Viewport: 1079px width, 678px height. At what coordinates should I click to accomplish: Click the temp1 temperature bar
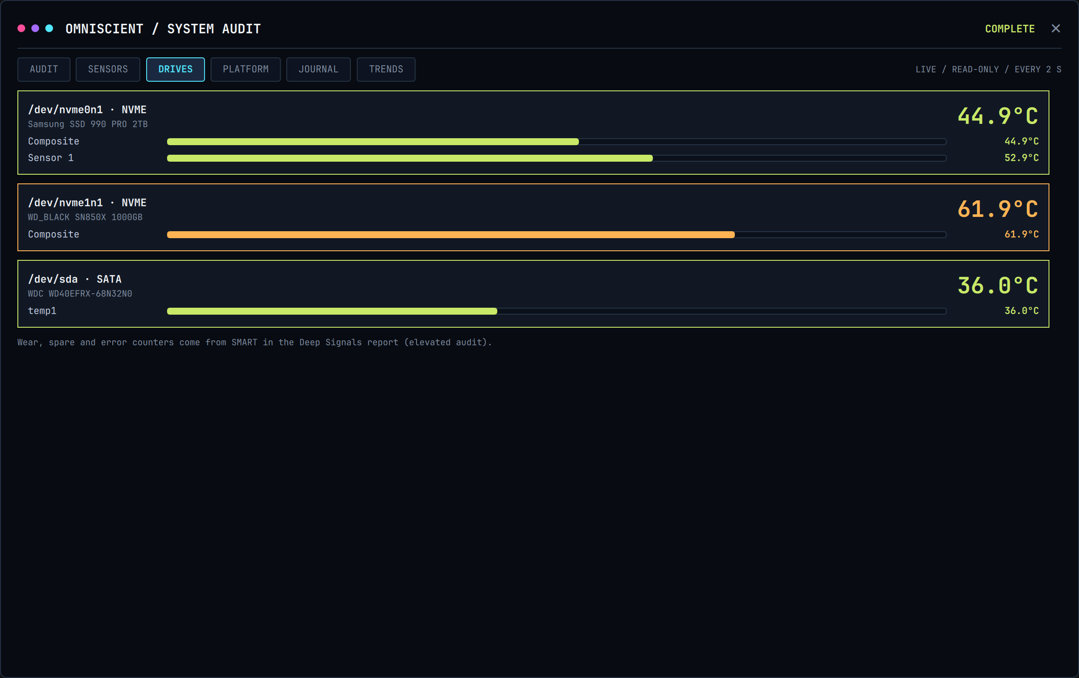click(x=556, y=311)
